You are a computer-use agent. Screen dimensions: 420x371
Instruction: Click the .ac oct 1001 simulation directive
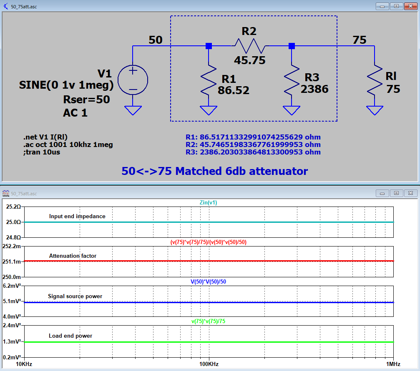[68, 144]
